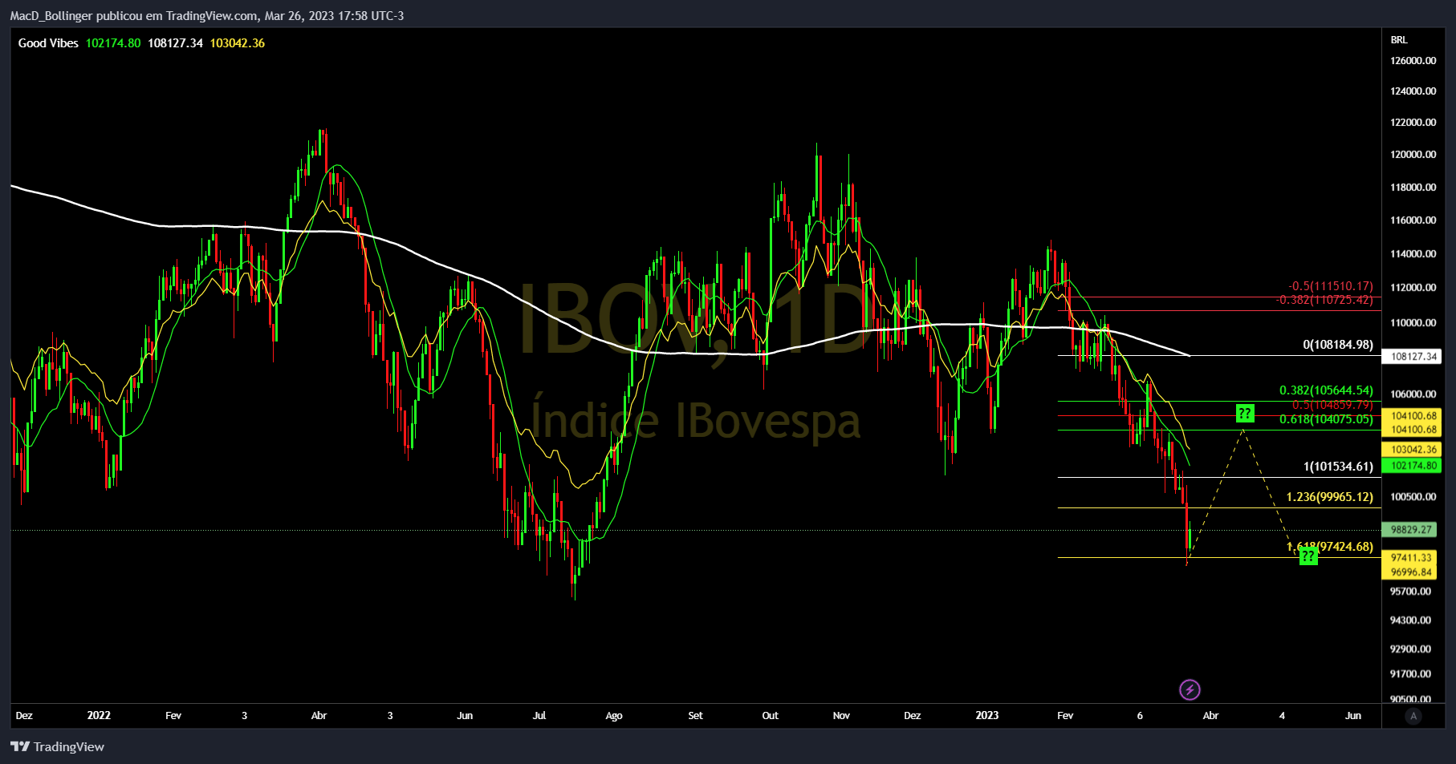The width and height of the screenshot is (1456, 764).
Task: Click the 106000.00 price axis label
Action: tap(1413, 394)
